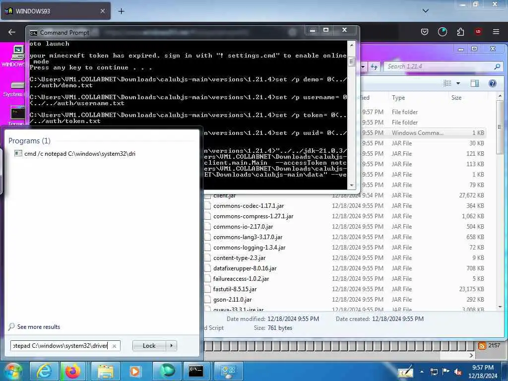The image size is (508, 381).
Task: Open the view options dropdown arrow
Action: tap(458, 83)
